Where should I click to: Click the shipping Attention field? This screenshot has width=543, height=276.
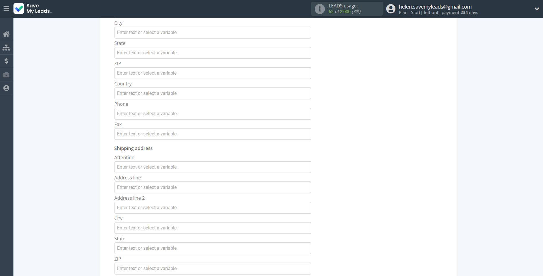213,167
